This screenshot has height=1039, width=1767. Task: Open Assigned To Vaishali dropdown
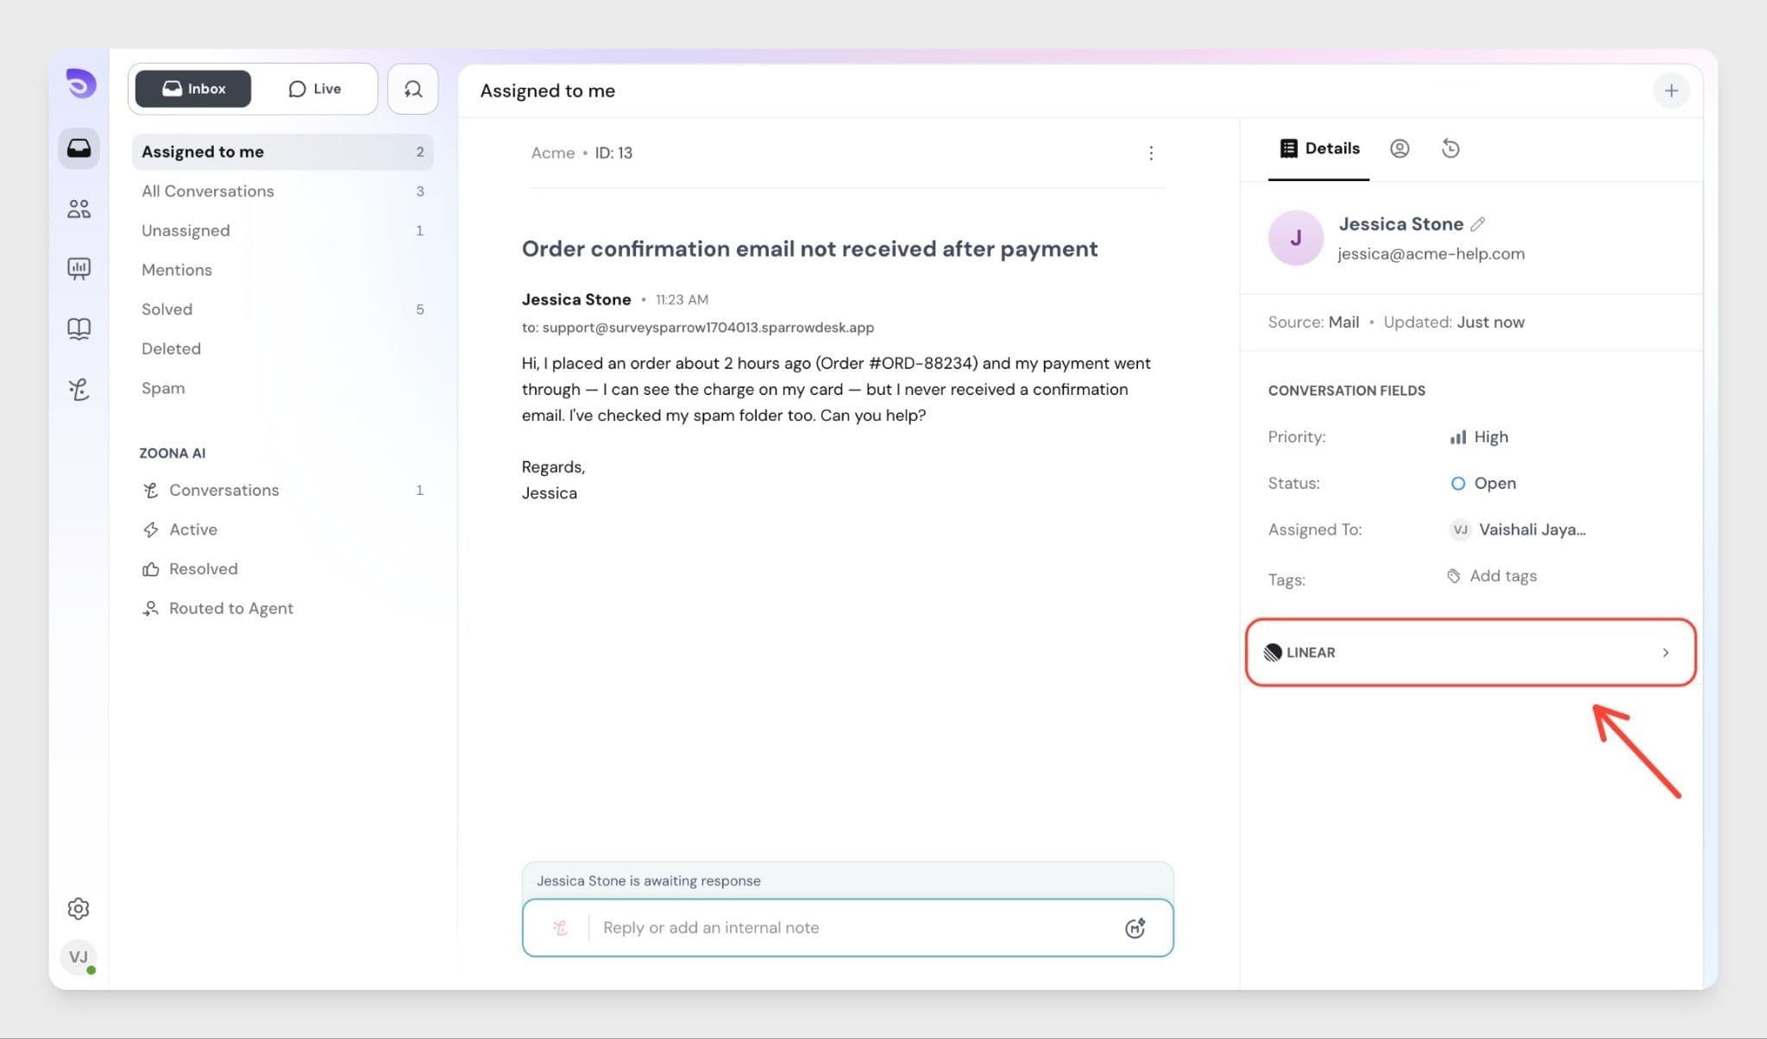pos(1519,530)
